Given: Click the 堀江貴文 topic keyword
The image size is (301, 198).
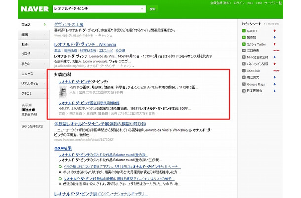Looking at the screenshot, I should pyautogui.click(x=253, y=77).
